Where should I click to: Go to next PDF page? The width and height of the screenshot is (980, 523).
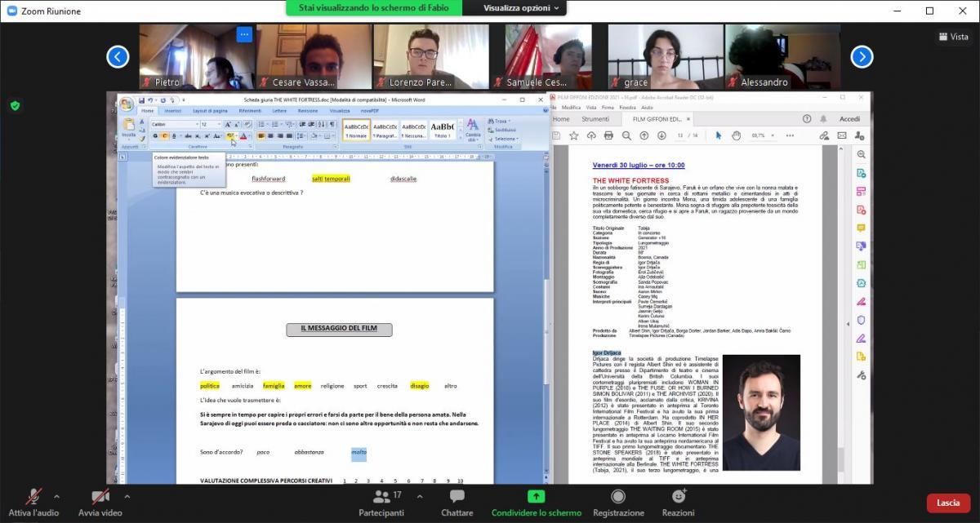[662, 135]
